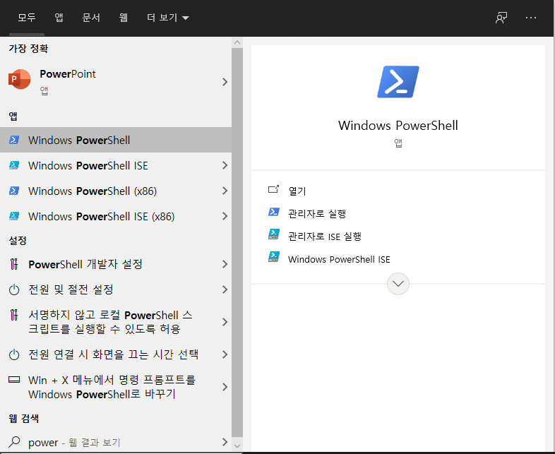Expand the PowerPoint result arrow
This screenshot has width=555, height=454.
tap(225, 82)
